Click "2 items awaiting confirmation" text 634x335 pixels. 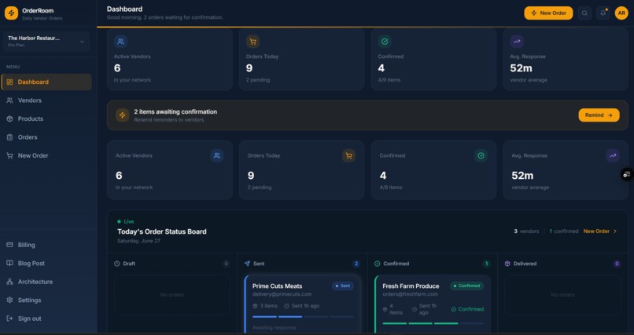[x=175, y=111]
